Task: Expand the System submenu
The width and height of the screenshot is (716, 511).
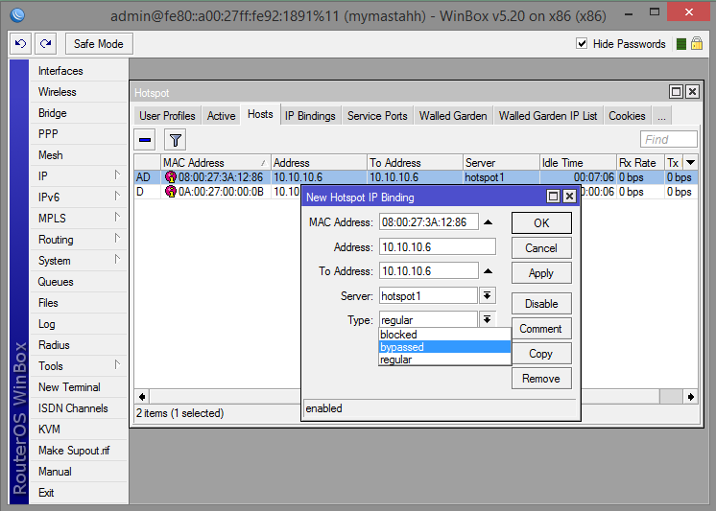Action: [117, 260]
